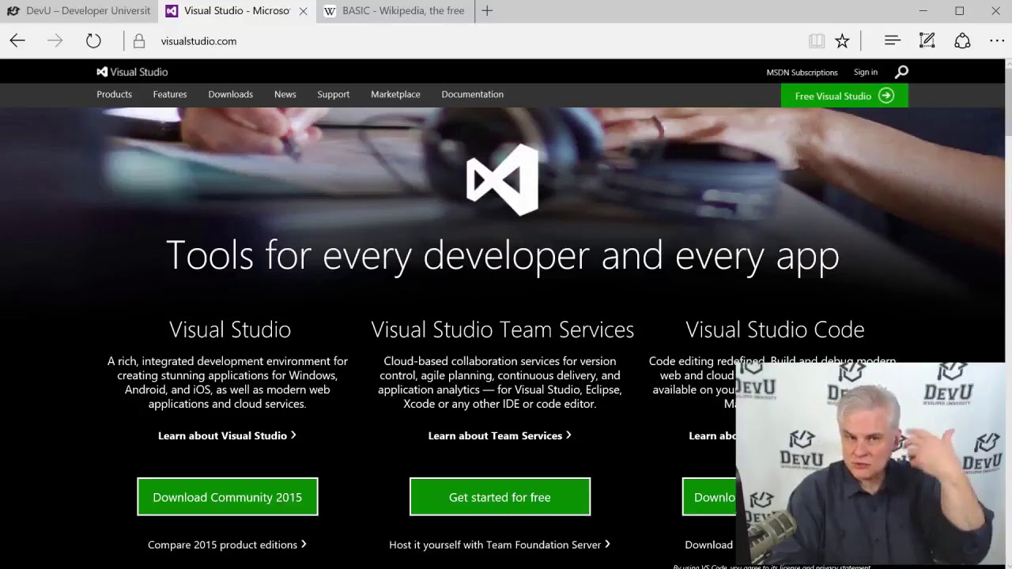Click the greyed-out forward arrow
This screenshot has width=1012, height=569.
click(x=55, y=41)
